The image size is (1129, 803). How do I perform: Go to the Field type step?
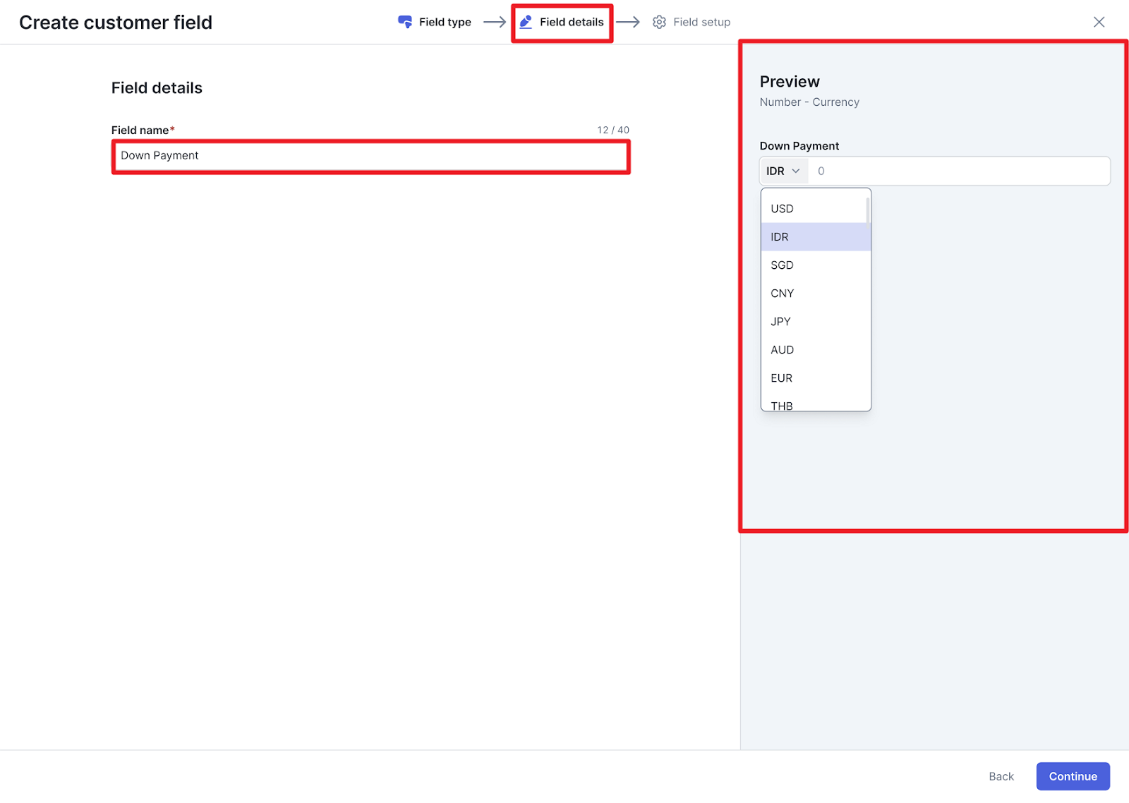click(x=445, y=22)
